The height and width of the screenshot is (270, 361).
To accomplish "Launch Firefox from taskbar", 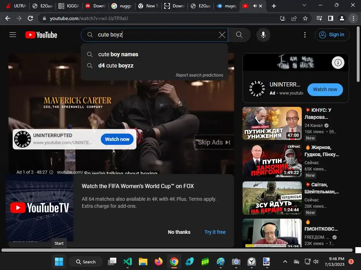I will 158,262.
